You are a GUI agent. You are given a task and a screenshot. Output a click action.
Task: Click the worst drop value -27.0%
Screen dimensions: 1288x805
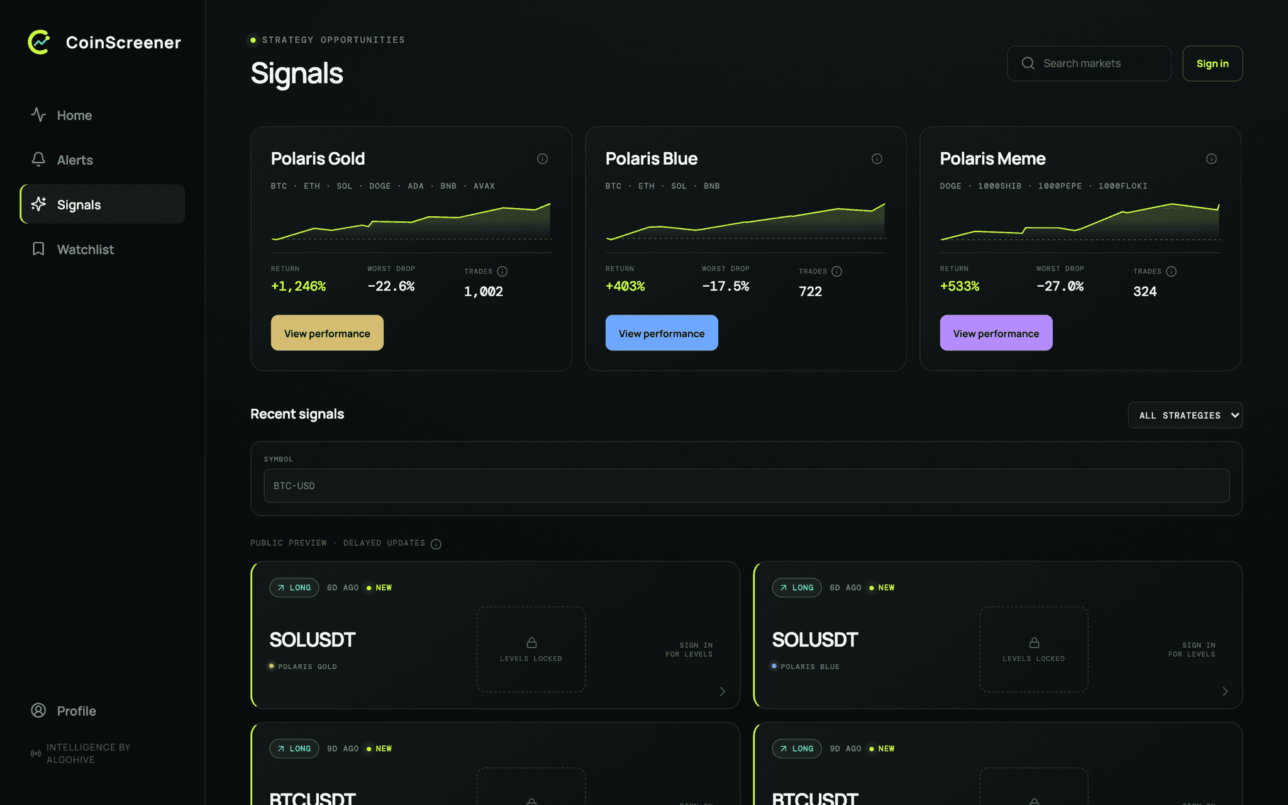click(x=1060, y=286)
